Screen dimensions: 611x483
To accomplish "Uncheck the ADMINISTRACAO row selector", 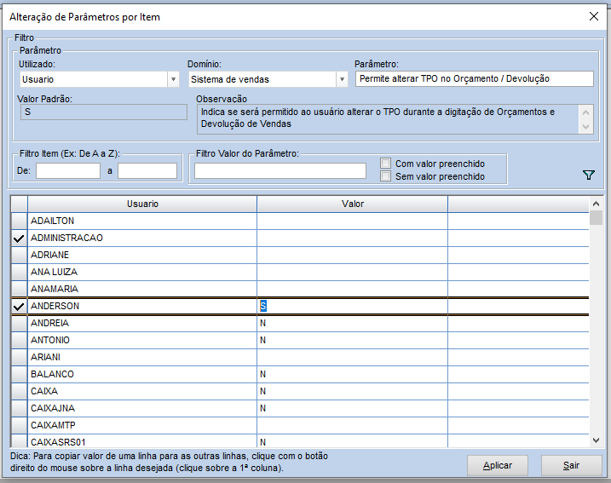I will (19, 239).
